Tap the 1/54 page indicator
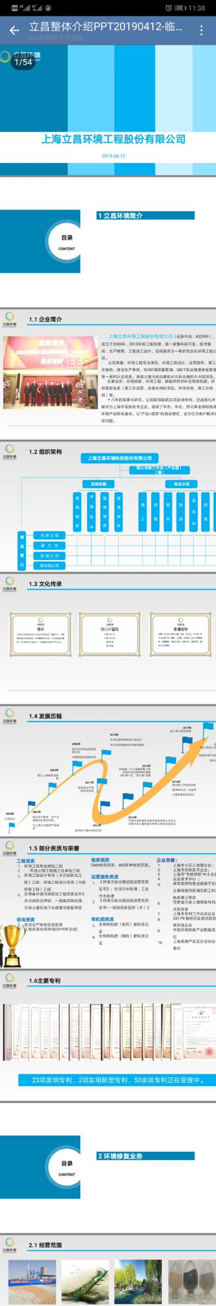 pyautogui.click(x=23, y=62)
